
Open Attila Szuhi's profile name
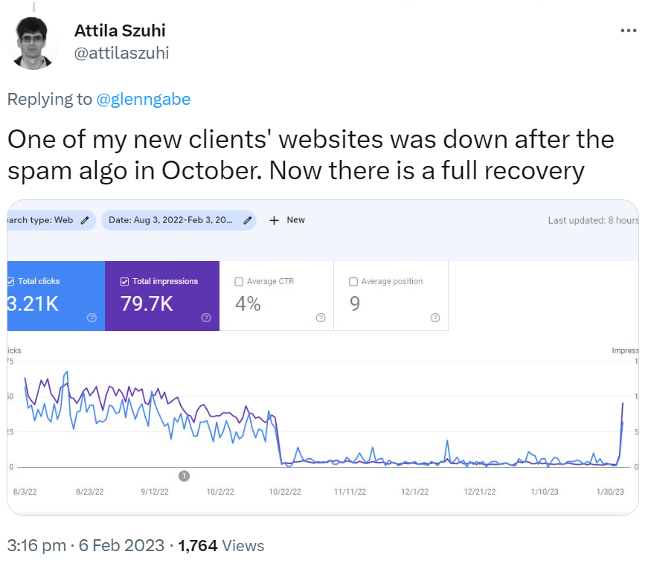click(x=120, y=30)
